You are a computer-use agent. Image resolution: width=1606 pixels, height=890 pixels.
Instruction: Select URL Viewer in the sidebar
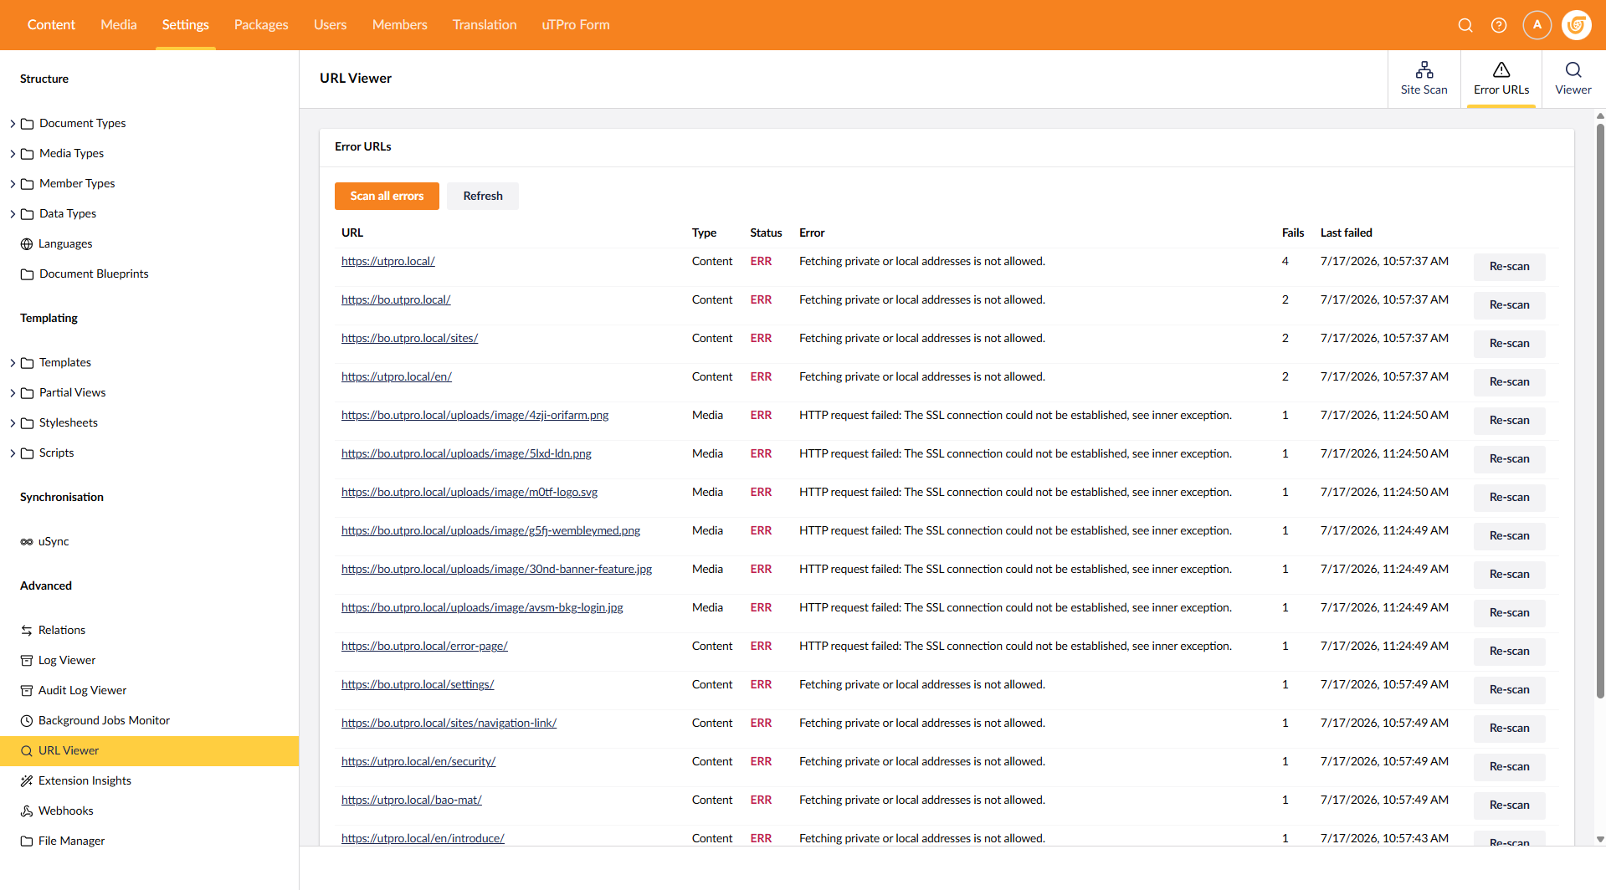coord(149,751)
